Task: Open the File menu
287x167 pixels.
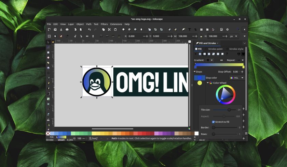Action: pos(49,24)
